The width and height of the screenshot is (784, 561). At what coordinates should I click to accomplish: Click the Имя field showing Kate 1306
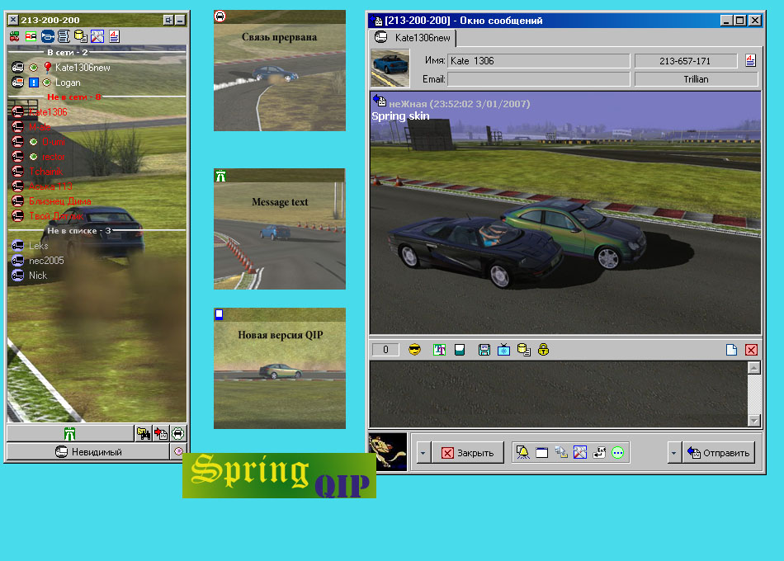pos(539,61)
